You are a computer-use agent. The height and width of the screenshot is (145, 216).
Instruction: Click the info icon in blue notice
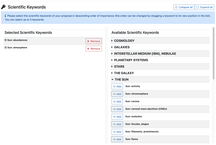click(5, 16)
